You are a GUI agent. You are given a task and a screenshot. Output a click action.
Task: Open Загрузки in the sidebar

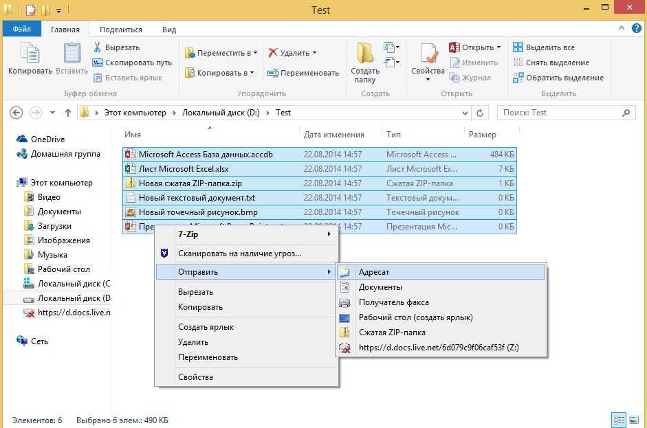pyautogui.click(x=47, y=226)
